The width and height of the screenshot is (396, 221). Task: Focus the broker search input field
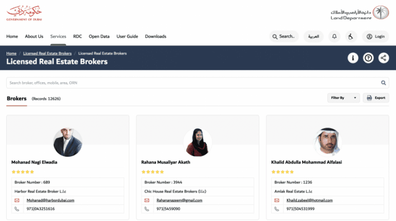197,83
